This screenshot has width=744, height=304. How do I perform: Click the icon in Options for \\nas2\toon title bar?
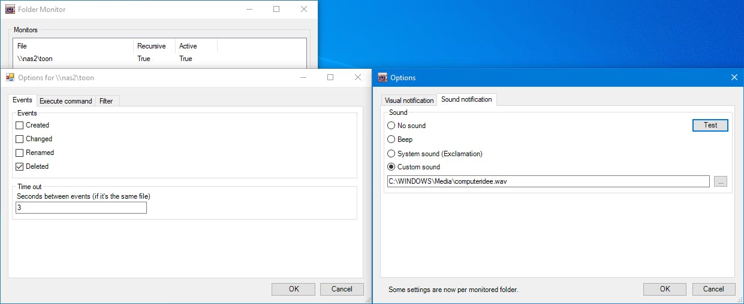click(10, 78)
